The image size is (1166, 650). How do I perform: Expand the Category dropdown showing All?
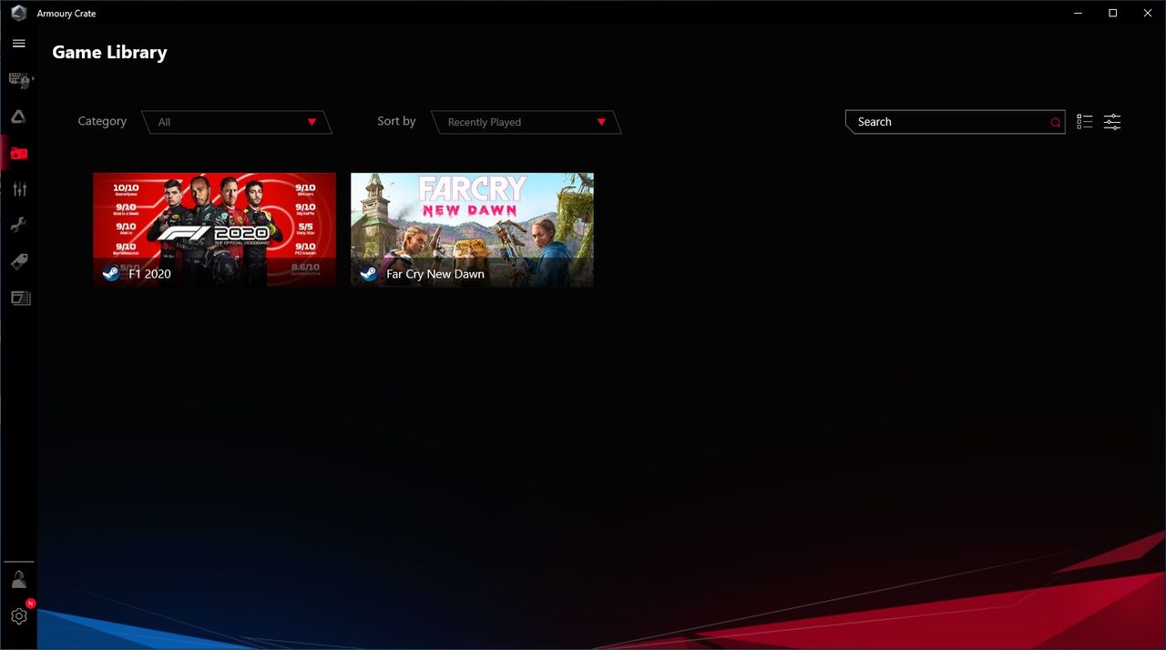[x=237, y=122]
